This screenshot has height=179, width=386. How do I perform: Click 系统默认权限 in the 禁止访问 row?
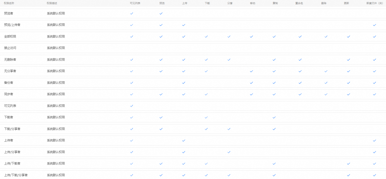56,48
